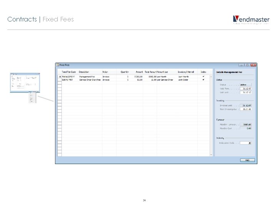Click the Vendmaster logo
Viewport: 277px width, 207px height.
[251, 20]
